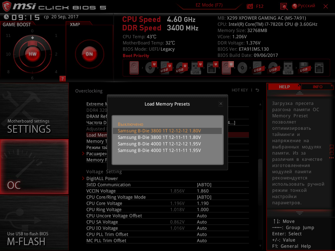335x251 pixels.
Task: Select the highlighted UEFI hard disk boot icon
Action: (x=228, y=68)
